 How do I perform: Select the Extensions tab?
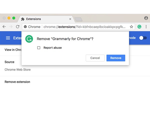(42, 19)
